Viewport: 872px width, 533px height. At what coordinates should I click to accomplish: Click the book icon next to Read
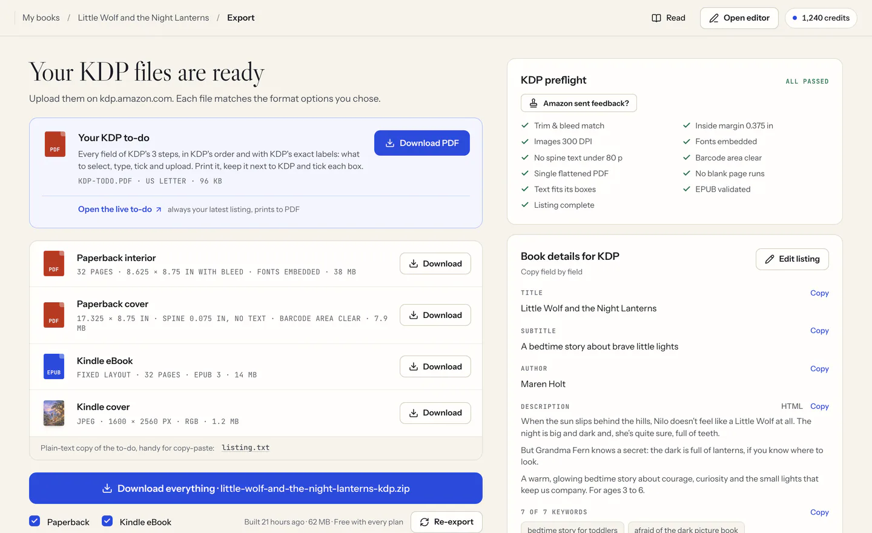pos(656,18)
